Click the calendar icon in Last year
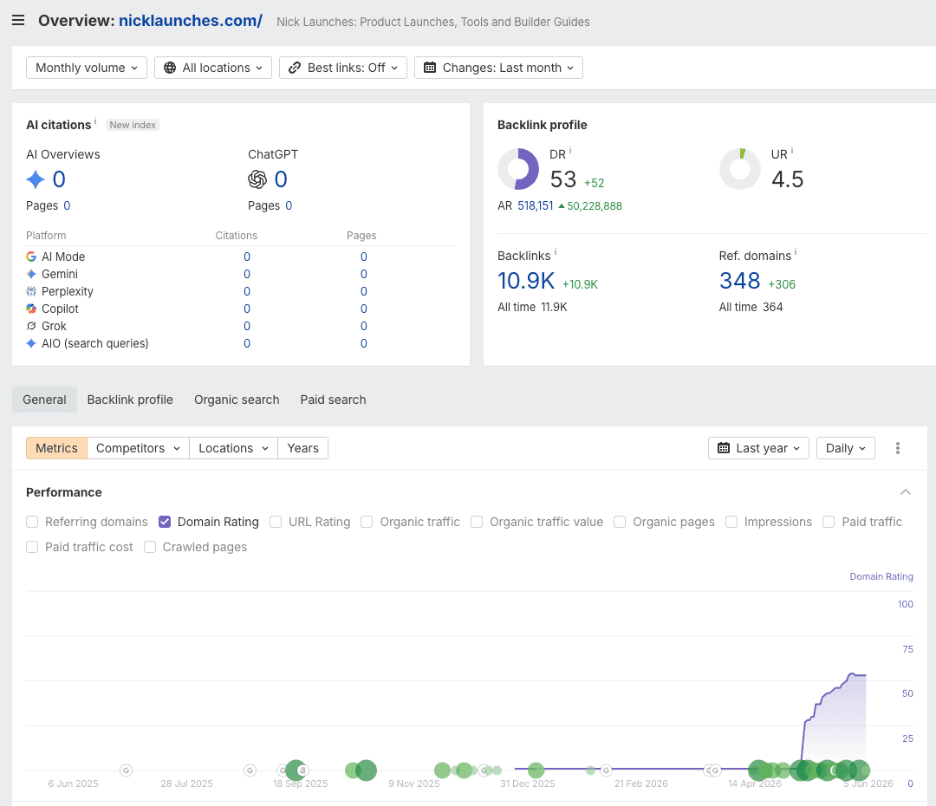 point(724,448)
